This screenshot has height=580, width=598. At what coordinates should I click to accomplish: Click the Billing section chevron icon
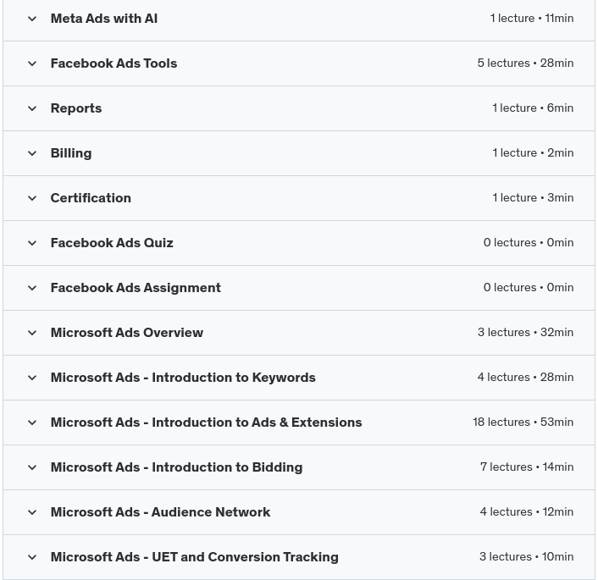coord(32,153)
